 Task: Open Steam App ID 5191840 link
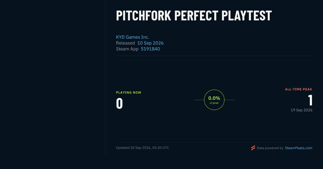150,49
